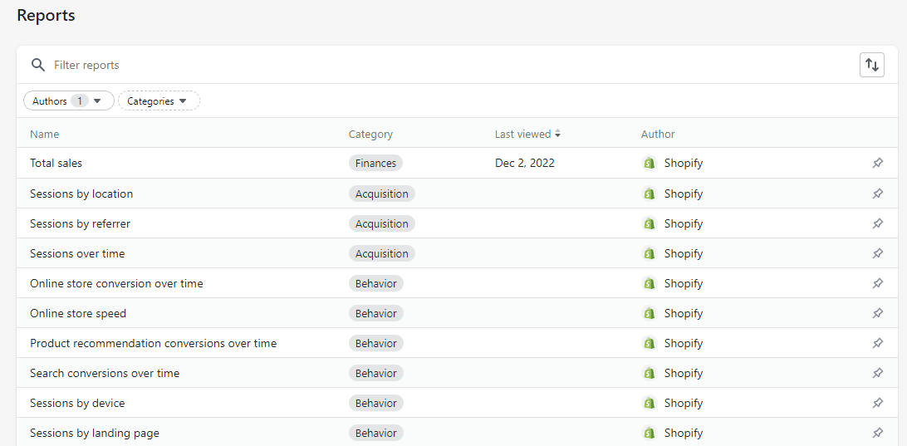Pin the Sessions by device report
Image resolution: width=907 pixels, height=446 pixels.
tap(877, 403)
